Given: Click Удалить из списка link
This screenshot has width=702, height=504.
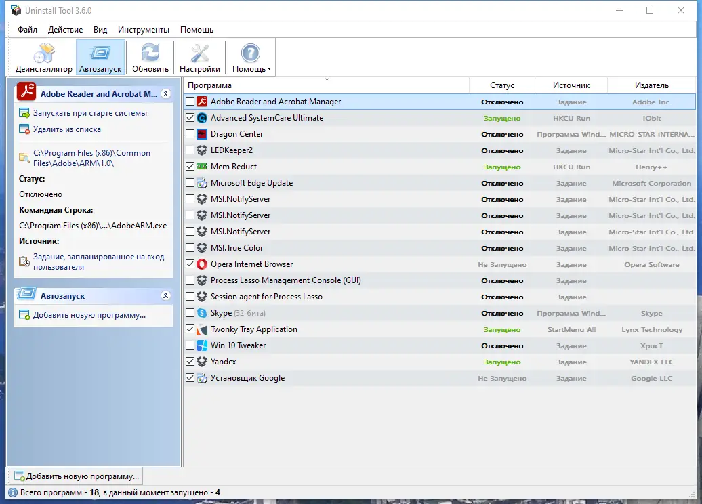Looking at the screenshot, I should point(66,129).
